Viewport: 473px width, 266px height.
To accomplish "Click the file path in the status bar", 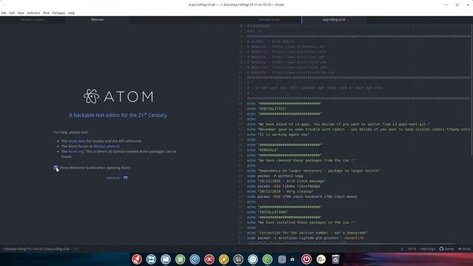I will point(36,249).
